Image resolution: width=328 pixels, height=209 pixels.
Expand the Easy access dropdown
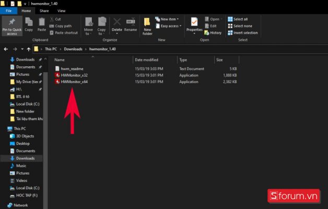171,26
